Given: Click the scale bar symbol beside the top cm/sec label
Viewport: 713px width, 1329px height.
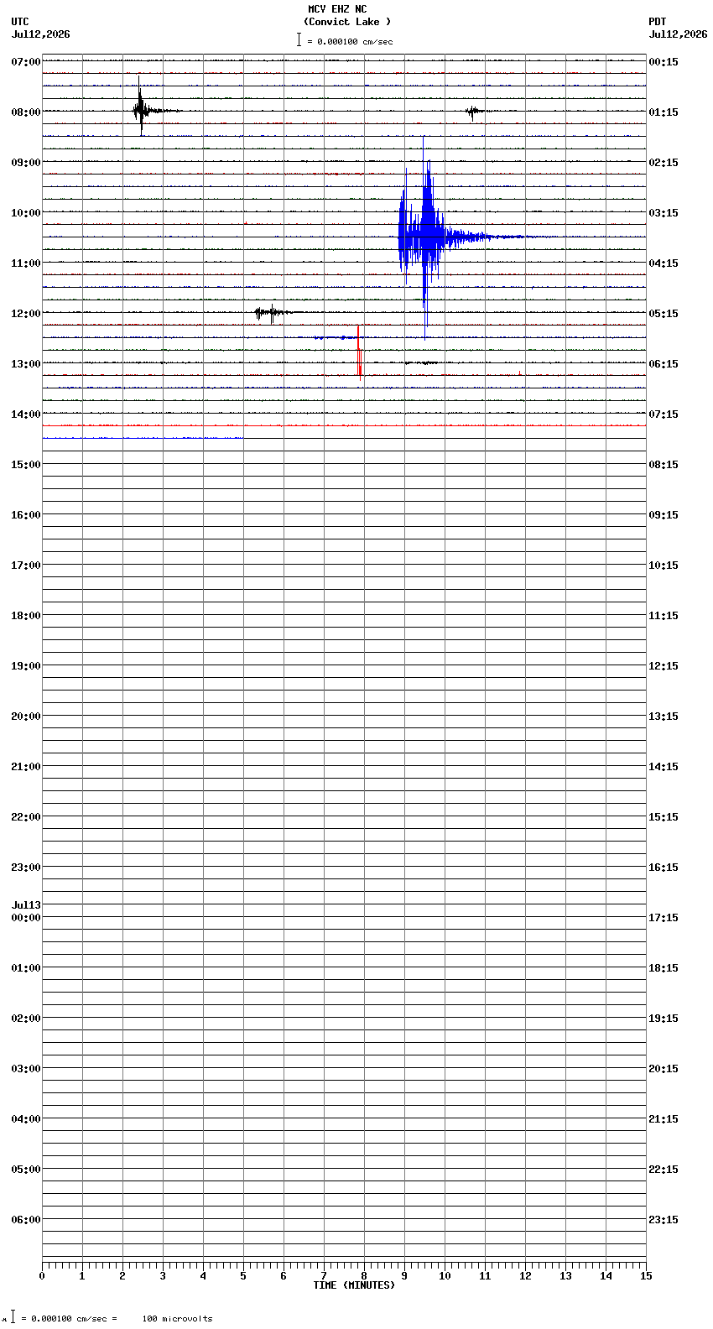Looking at the screenshot, I should coord(299,39).
